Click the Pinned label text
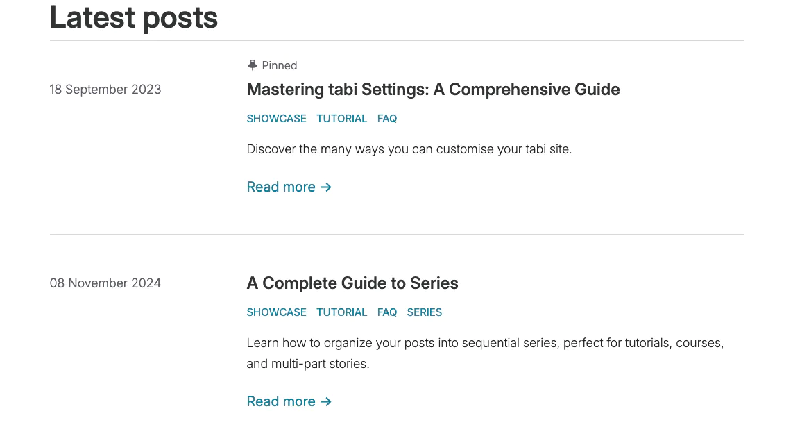The width and height of the screenshot is (793, 427). 280,65
